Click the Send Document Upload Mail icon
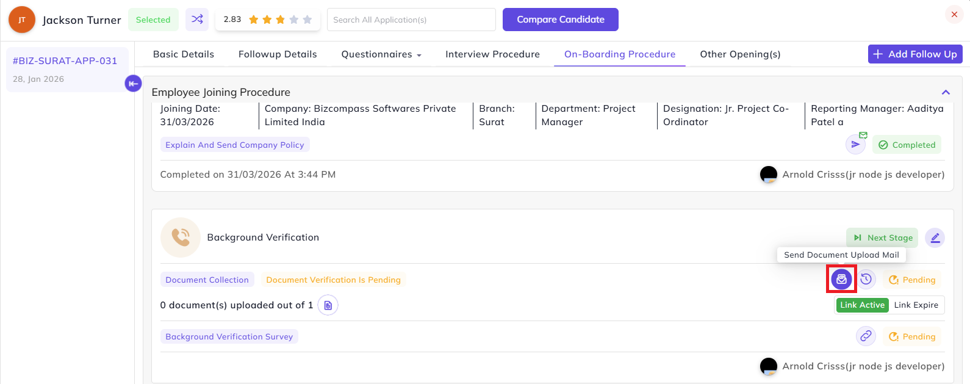This screenshot has width=970, height=384. (841, 280)
